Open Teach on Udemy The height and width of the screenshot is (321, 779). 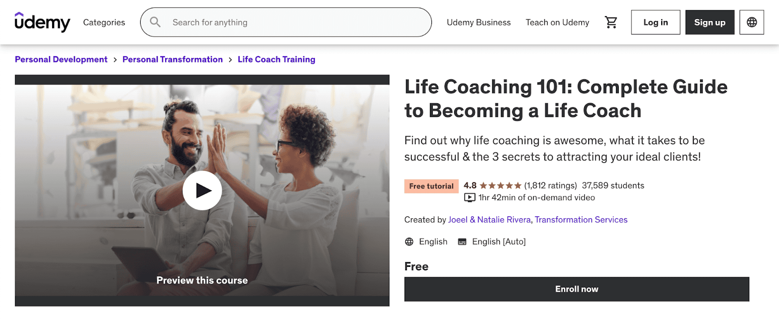click(557, 22)
